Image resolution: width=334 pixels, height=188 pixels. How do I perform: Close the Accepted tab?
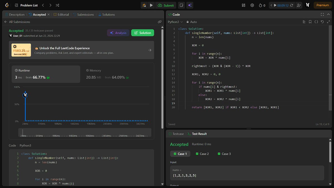pos(49,14)
